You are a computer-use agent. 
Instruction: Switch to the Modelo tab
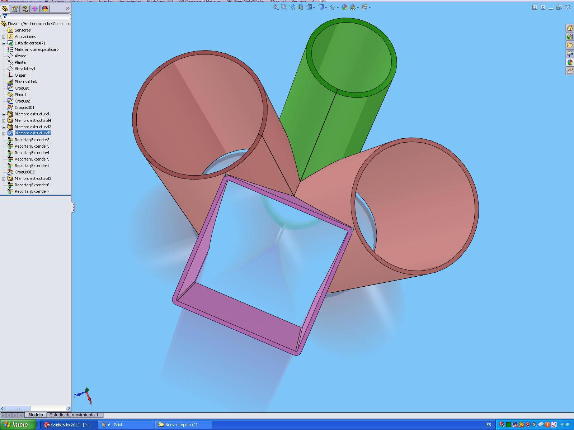(x=36, y=415)
